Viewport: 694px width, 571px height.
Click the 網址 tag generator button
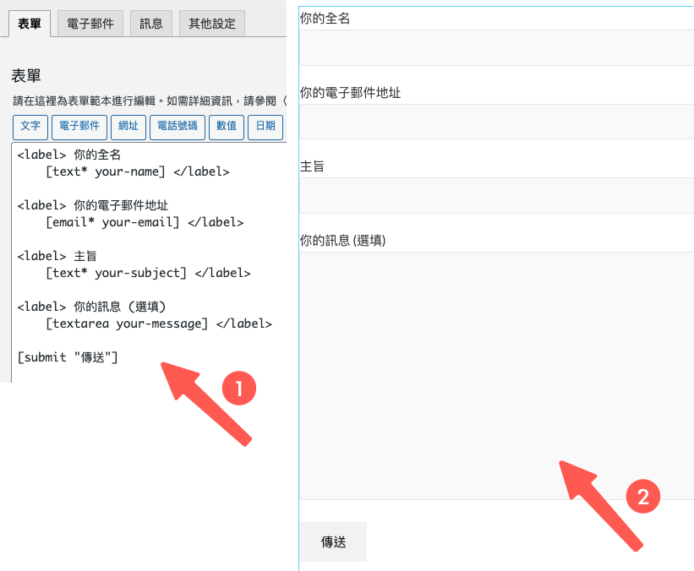[x=128, y=127]
